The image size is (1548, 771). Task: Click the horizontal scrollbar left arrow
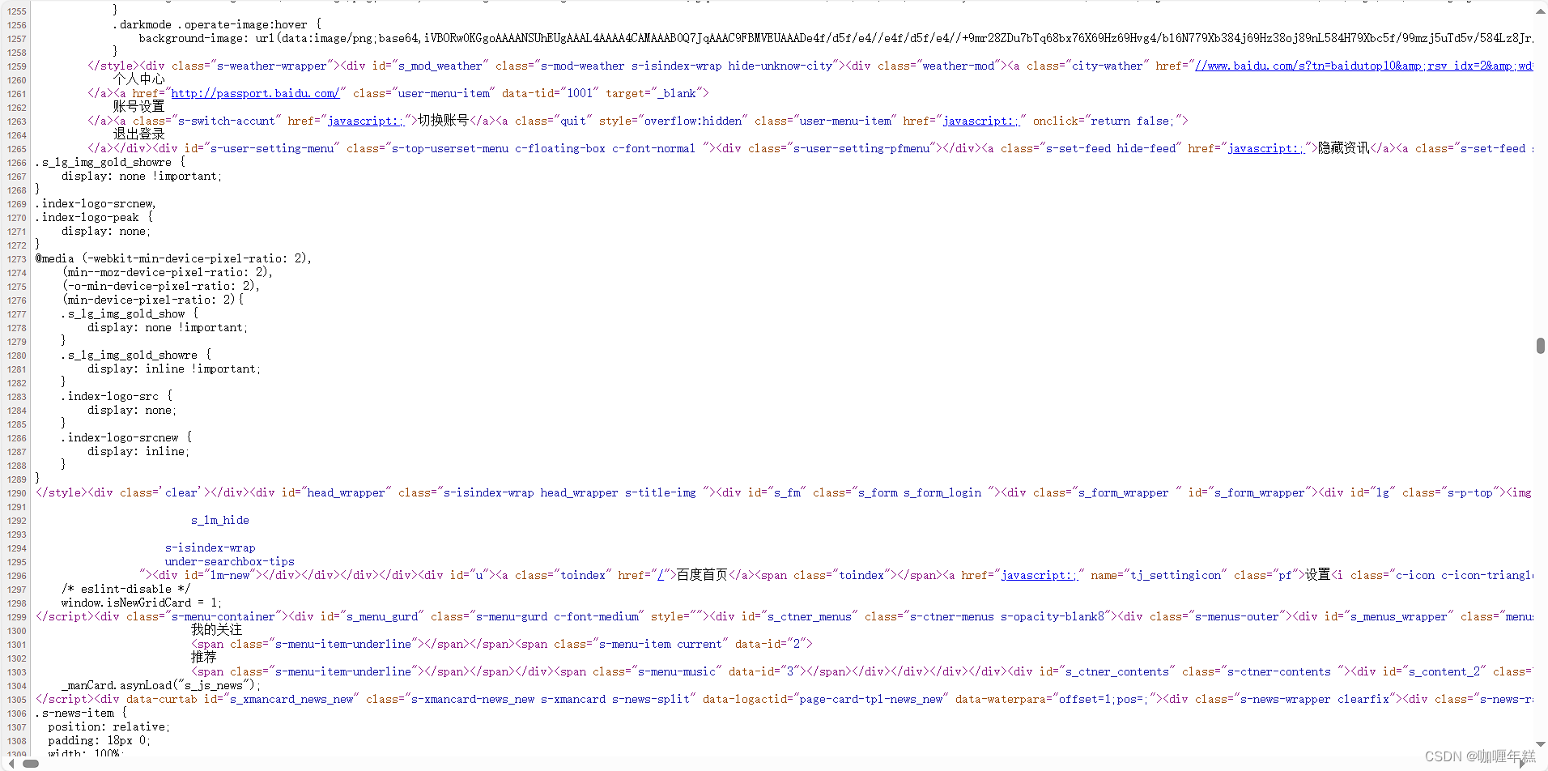point(11,763)
